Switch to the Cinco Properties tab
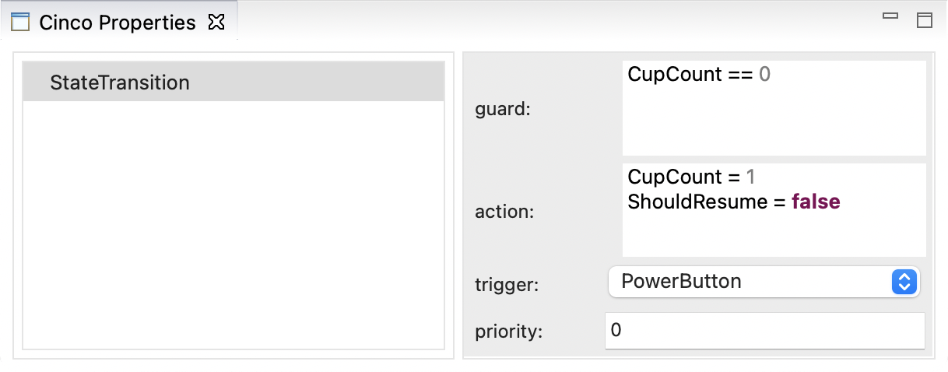948x372 pixels. tap(117, 23)
